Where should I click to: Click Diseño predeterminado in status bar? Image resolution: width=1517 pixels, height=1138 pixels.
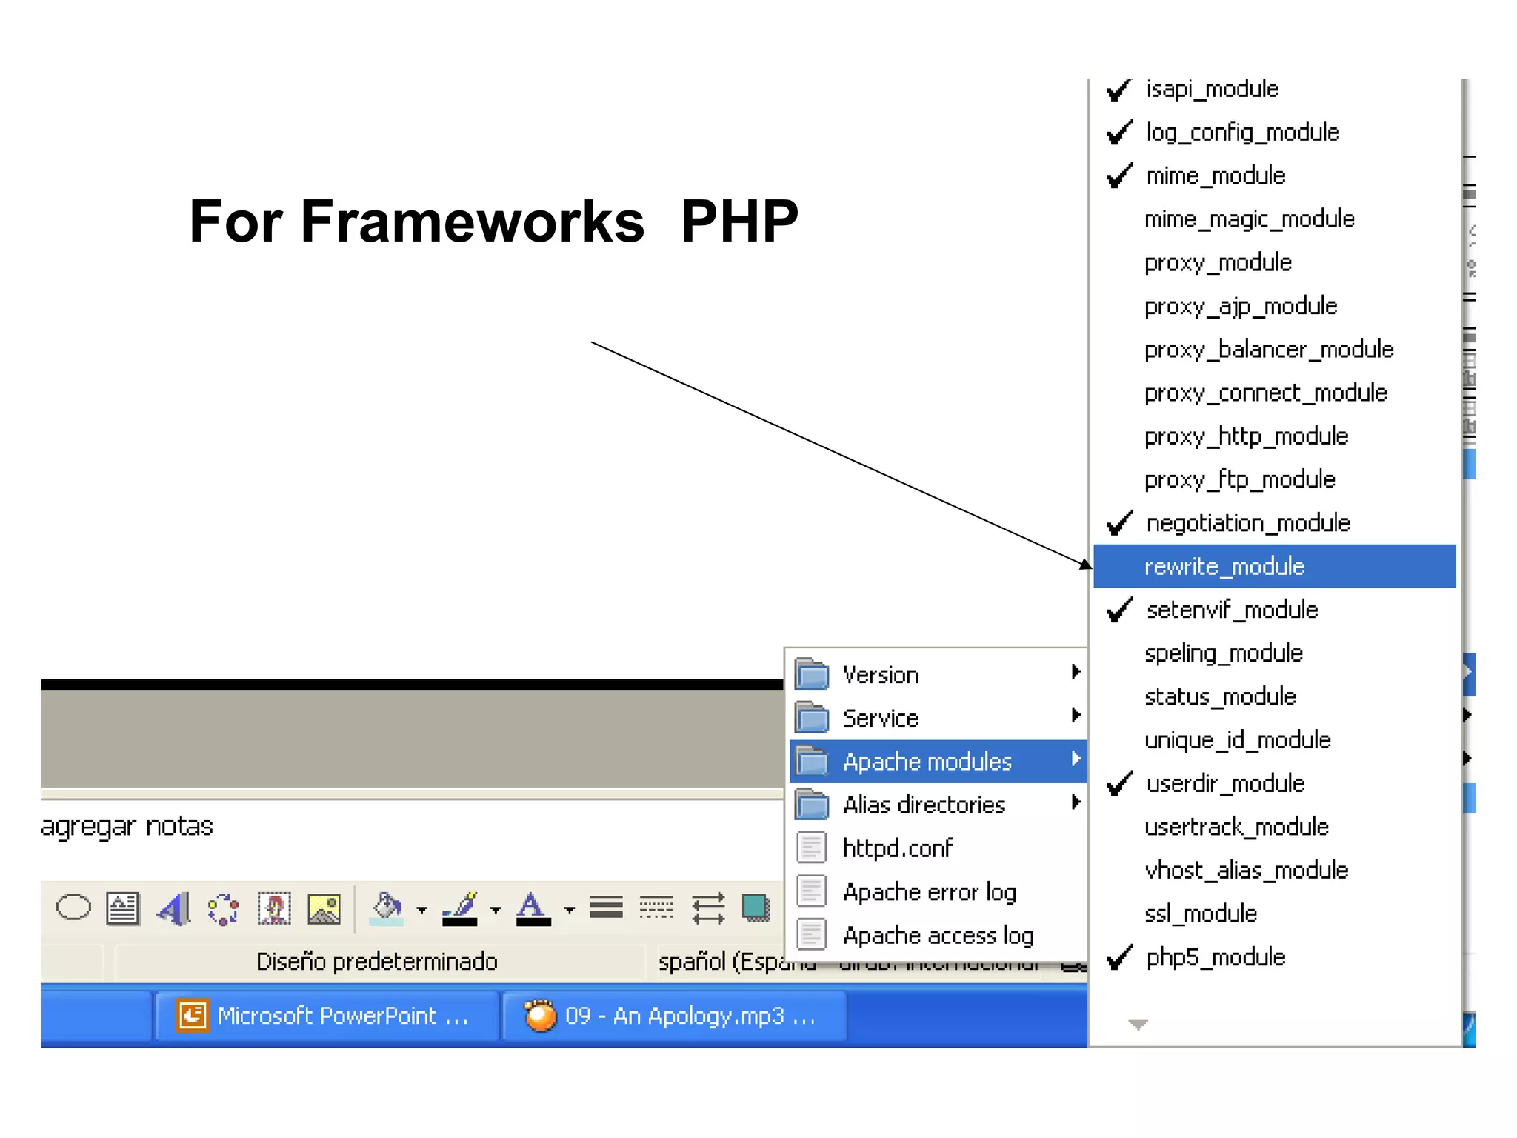[x=377, y=961]
